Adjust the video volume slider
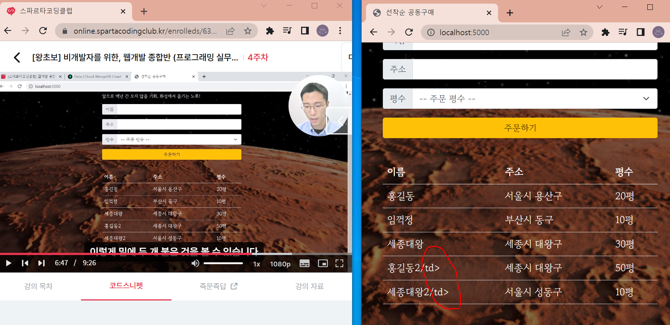The height and width of the screenshot is (325, 670). pos(223,263)
